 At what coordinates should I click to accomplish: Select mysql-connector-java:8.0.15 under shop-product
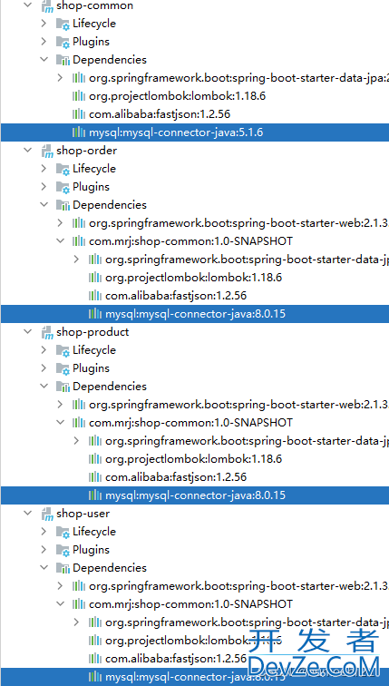point(195,495)
